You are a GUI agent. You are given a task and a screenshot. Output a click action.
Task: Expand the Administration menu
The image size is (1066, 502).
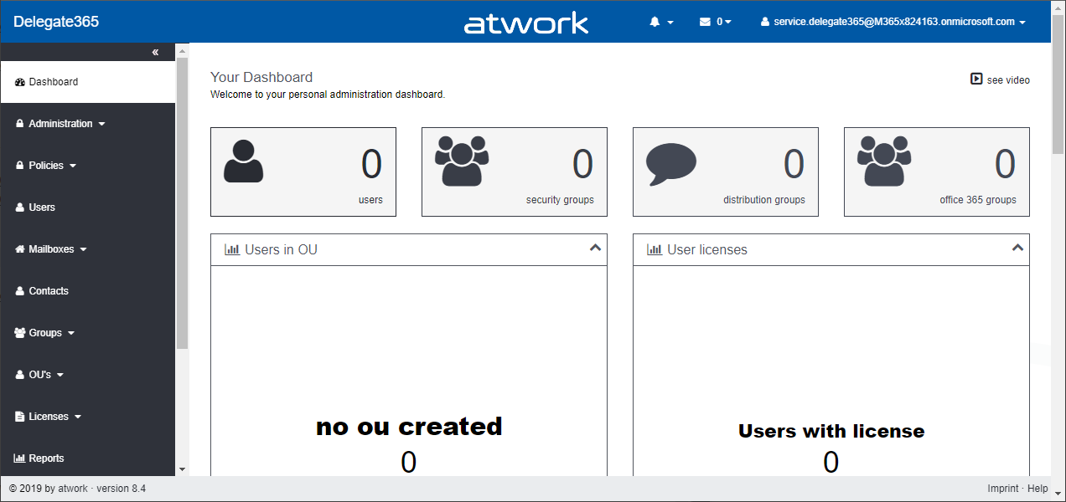click(60, 124)
